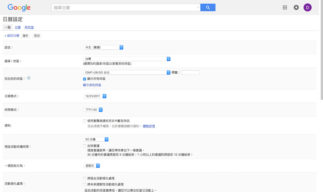This screenshot has width=323, height=192.
Task: Click the 顯示其他時區 link
Action: 92,85
